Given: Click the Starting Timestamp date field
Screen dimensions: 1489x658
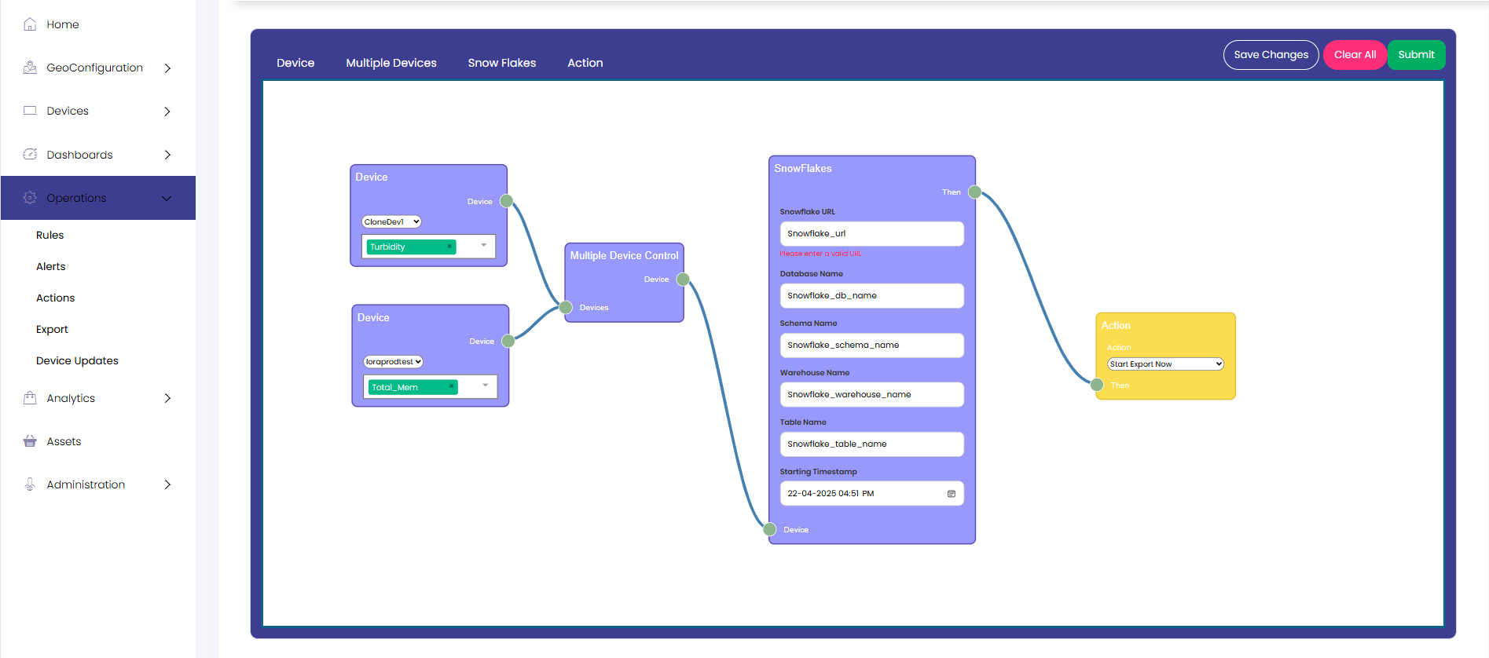Looking at the screenshot, I should coord(871,494).
